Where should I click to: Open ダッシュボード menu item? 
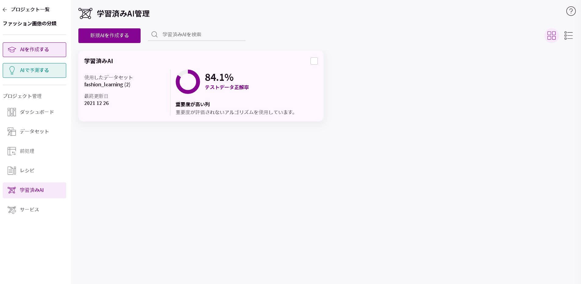click(x=34, y=112)
